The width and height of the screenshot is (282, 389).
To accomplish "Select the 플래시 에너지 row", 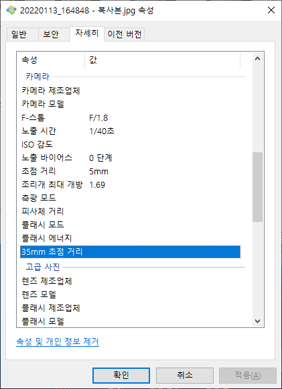I will tap(130, 238).
